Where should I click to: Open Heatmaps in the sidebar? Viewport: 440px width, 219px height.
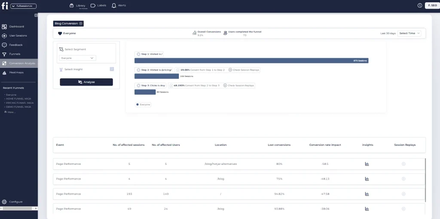pyautogui.click(x=16, y=73)
